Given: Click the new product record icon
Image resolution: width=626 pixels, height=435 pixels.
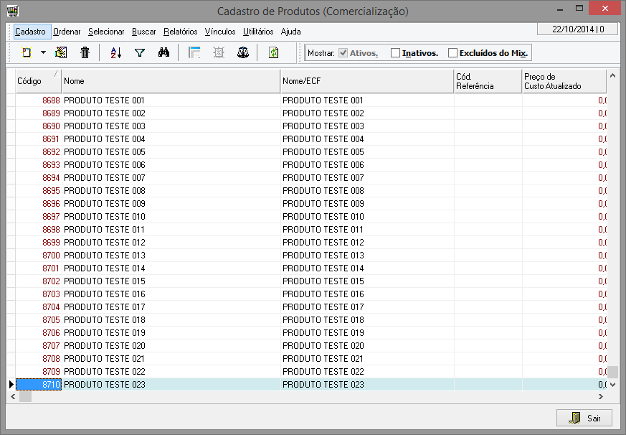Looking at the screenshot, I should (27, 52).
